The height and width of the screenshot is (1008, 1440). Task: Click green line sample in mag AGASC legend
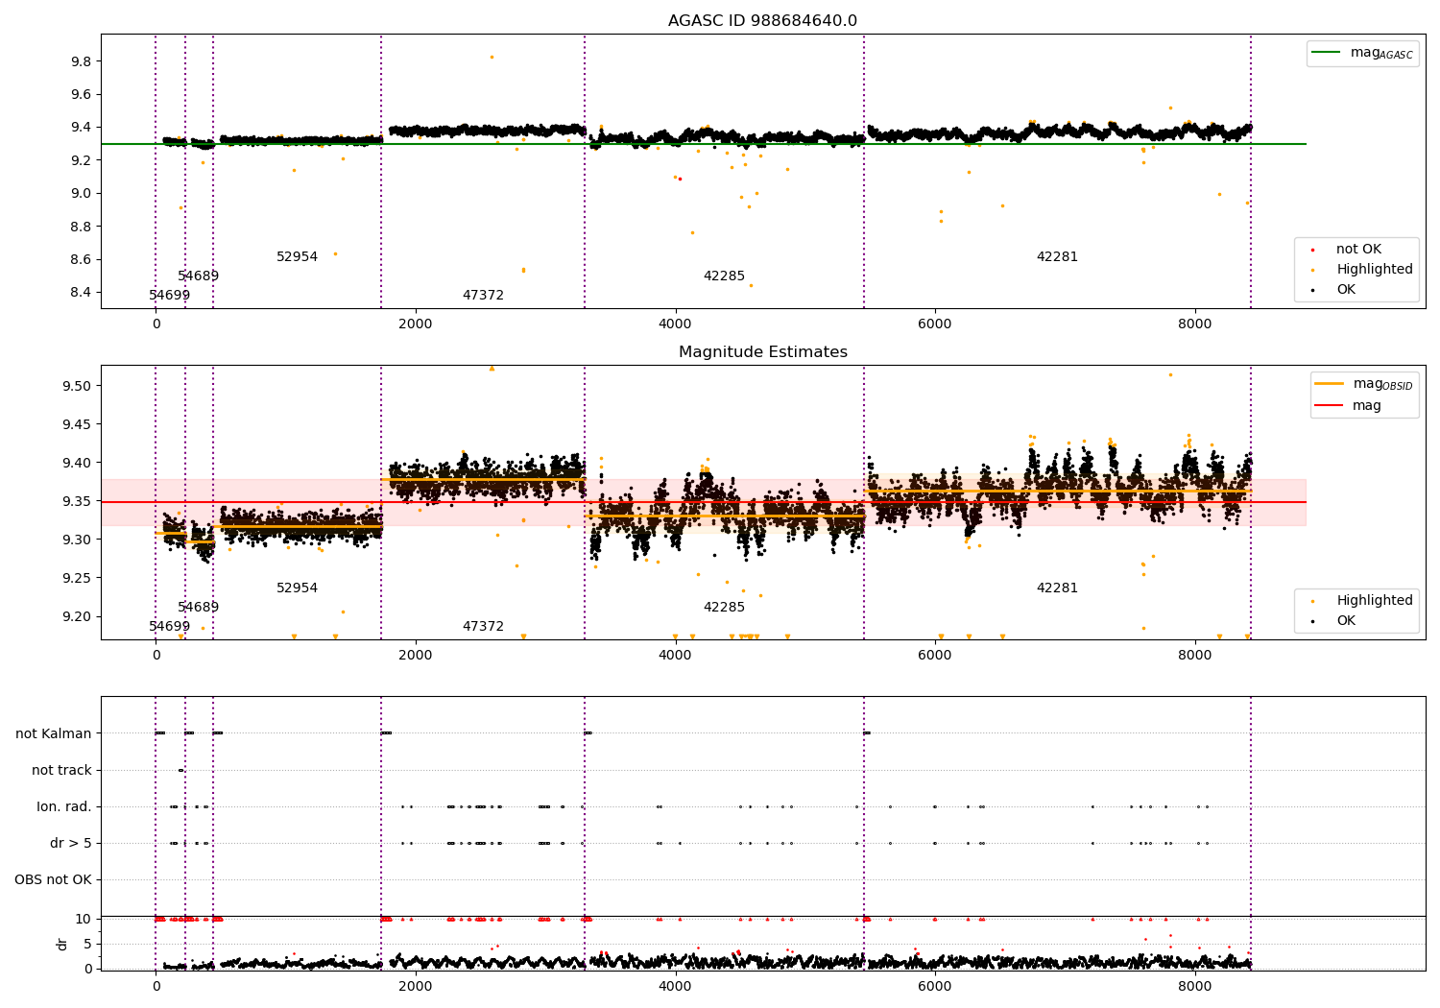coord(1326,53)
